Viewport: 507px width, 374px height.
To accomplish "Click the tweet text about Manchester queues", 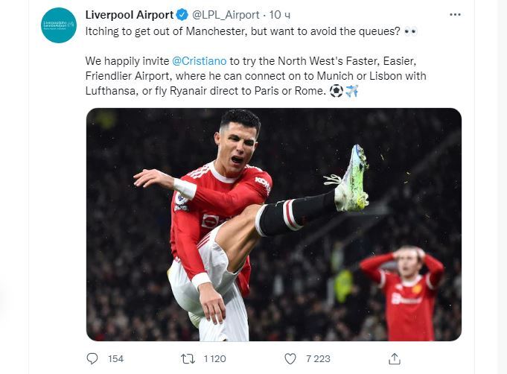I will point(243,31).
